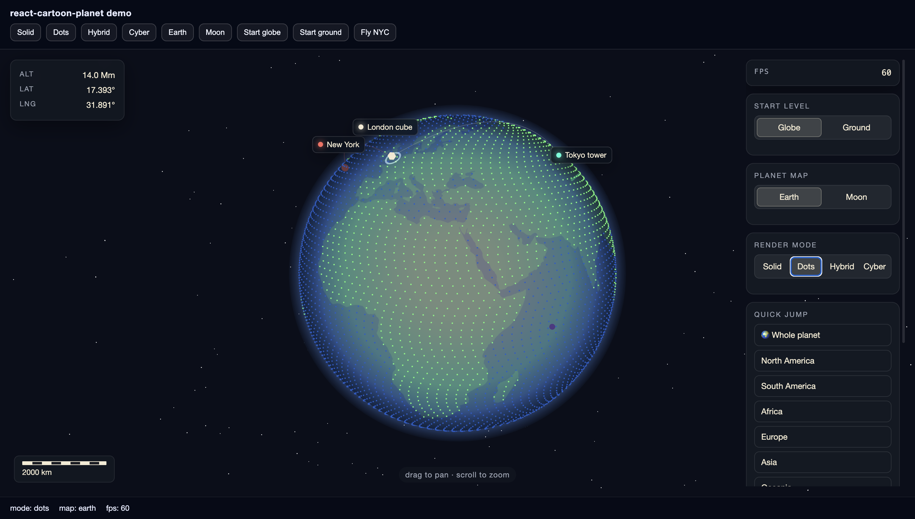
Task: Click the red New York dot on globe
Action: pos(345,167)
